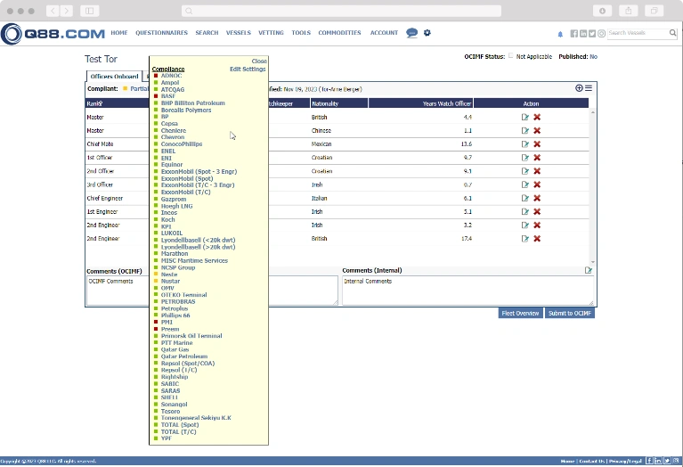Open settings gear icon in navbar
Viewport: 683px width, 467px height.
coord(427,33)
